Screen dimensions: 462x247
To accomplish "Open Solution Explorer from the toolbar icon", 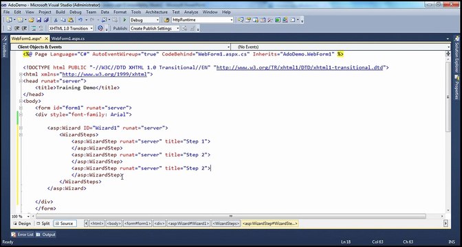I will pos(241,20).
